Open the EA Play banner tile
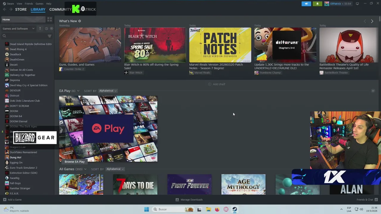This screenshot has height=214, width=381. [x=108, y=129]
